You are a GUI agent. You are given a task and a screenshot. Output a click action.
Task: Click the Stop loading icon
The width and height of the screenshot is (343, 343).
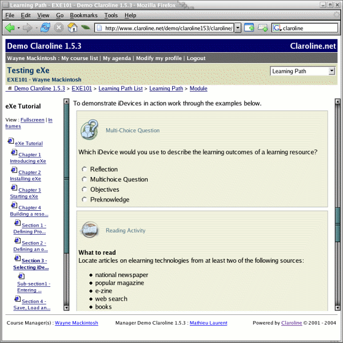[59, 28]
